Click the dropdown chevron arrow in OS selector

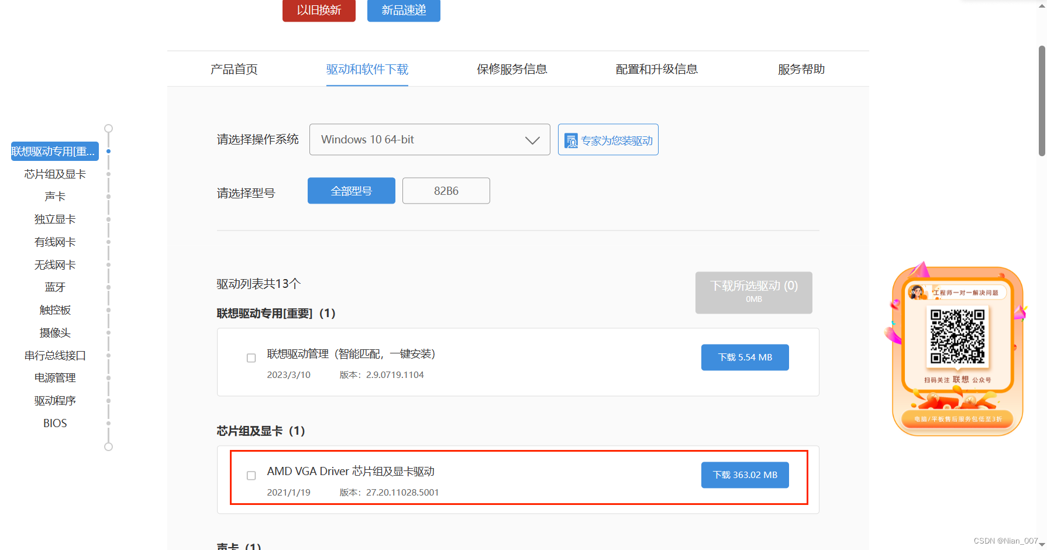pyautogui.click(x=532, y=140)
